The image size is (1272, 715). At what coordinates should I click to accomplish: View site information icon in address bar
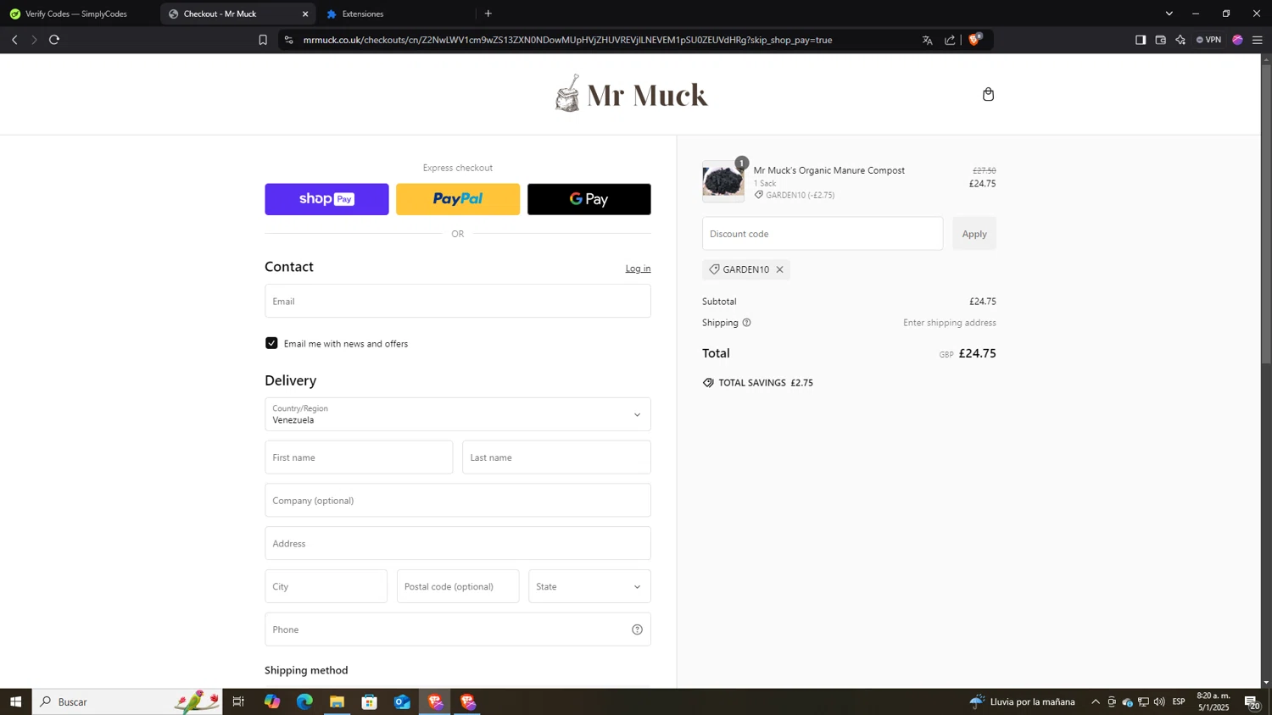pos(289,40)
